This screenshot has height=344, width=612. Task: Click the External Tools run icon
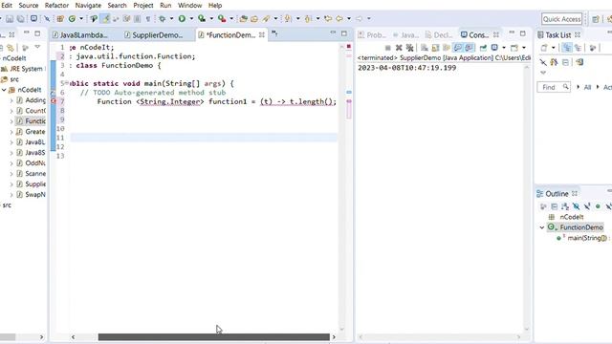click(x=222, y=18)
